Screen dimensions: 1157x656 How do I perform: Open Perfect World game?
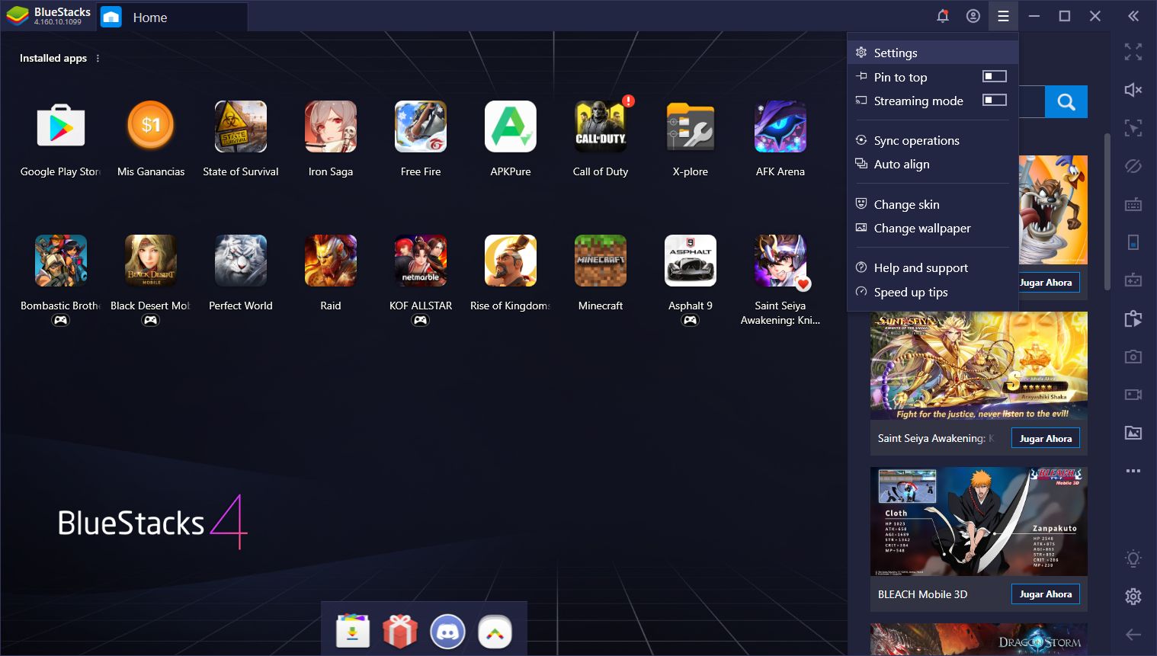[241, 261]
